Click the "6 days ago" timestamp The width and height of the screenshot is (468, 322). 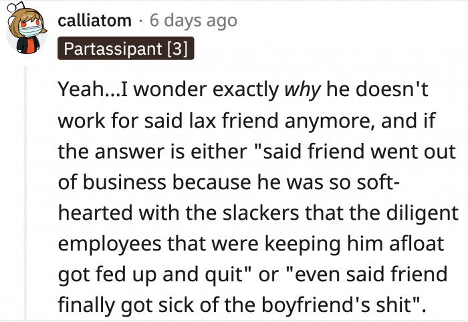193,21
